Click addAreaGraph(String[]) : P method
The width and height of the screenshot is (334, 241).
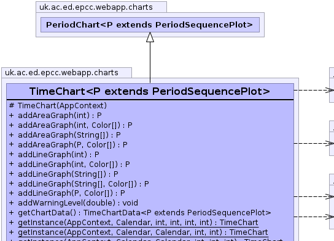pos(65,135)
